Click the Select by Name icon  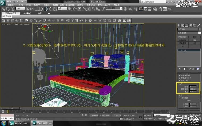32,9
